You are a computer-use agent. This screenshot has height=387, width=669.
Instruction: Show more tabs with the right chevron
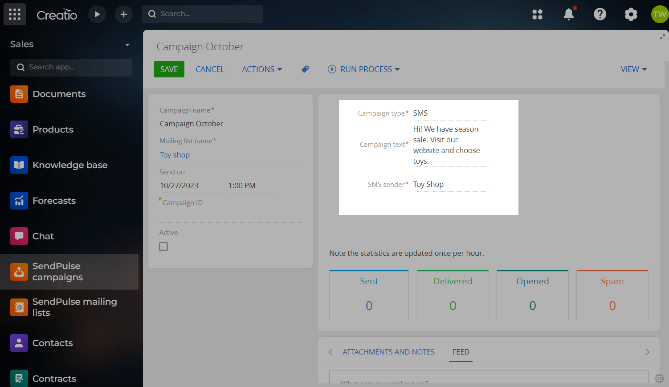point(648,352)
